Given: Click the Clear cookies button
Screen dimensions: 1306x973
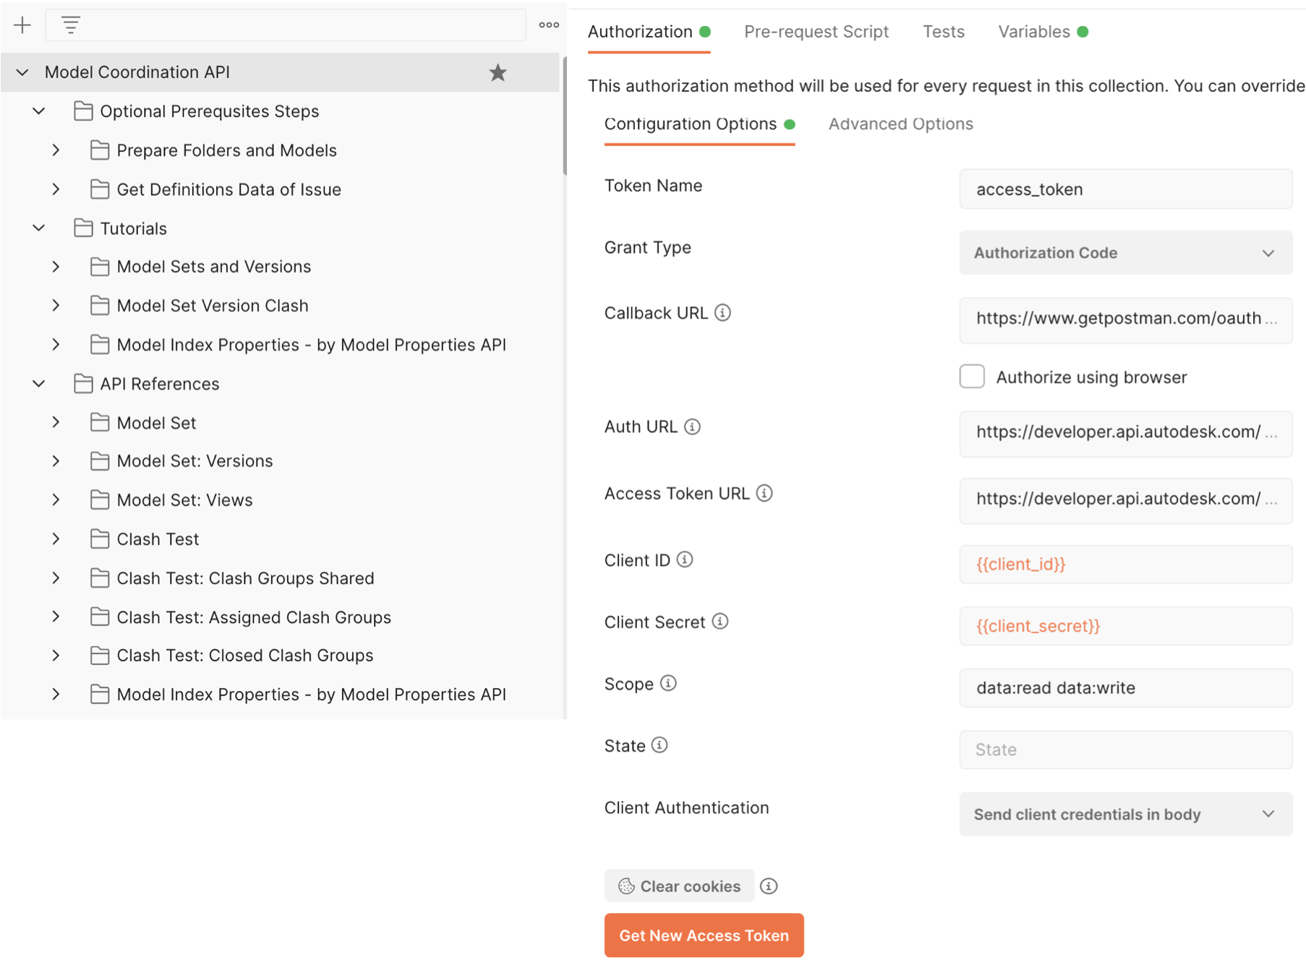Looking at the screenshot, I should point(679,886).
